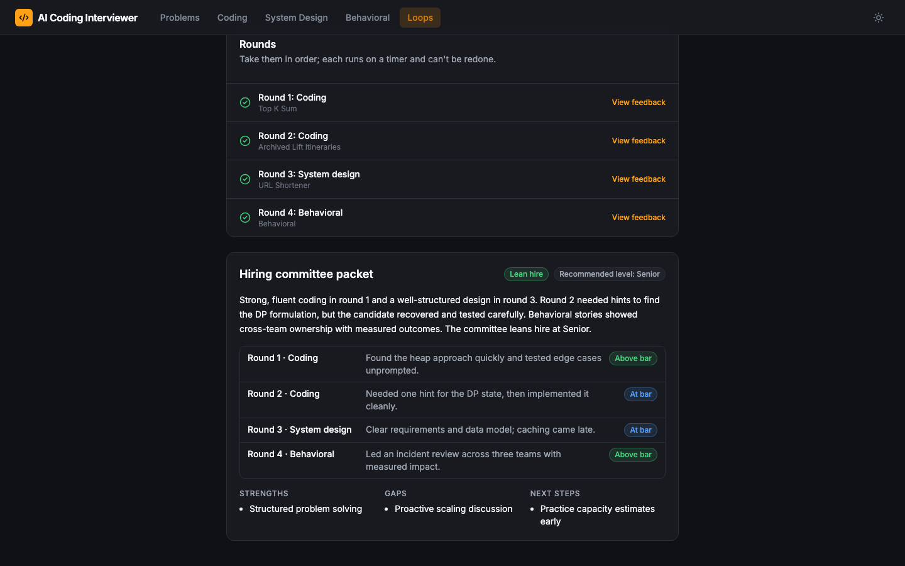905x566 pixels.
Task: Select the Loops tab
Action: tap(420, 18)
